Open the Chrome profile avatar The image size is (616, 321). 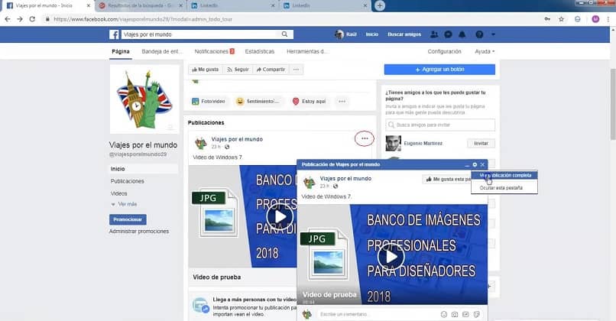(595, 19)
